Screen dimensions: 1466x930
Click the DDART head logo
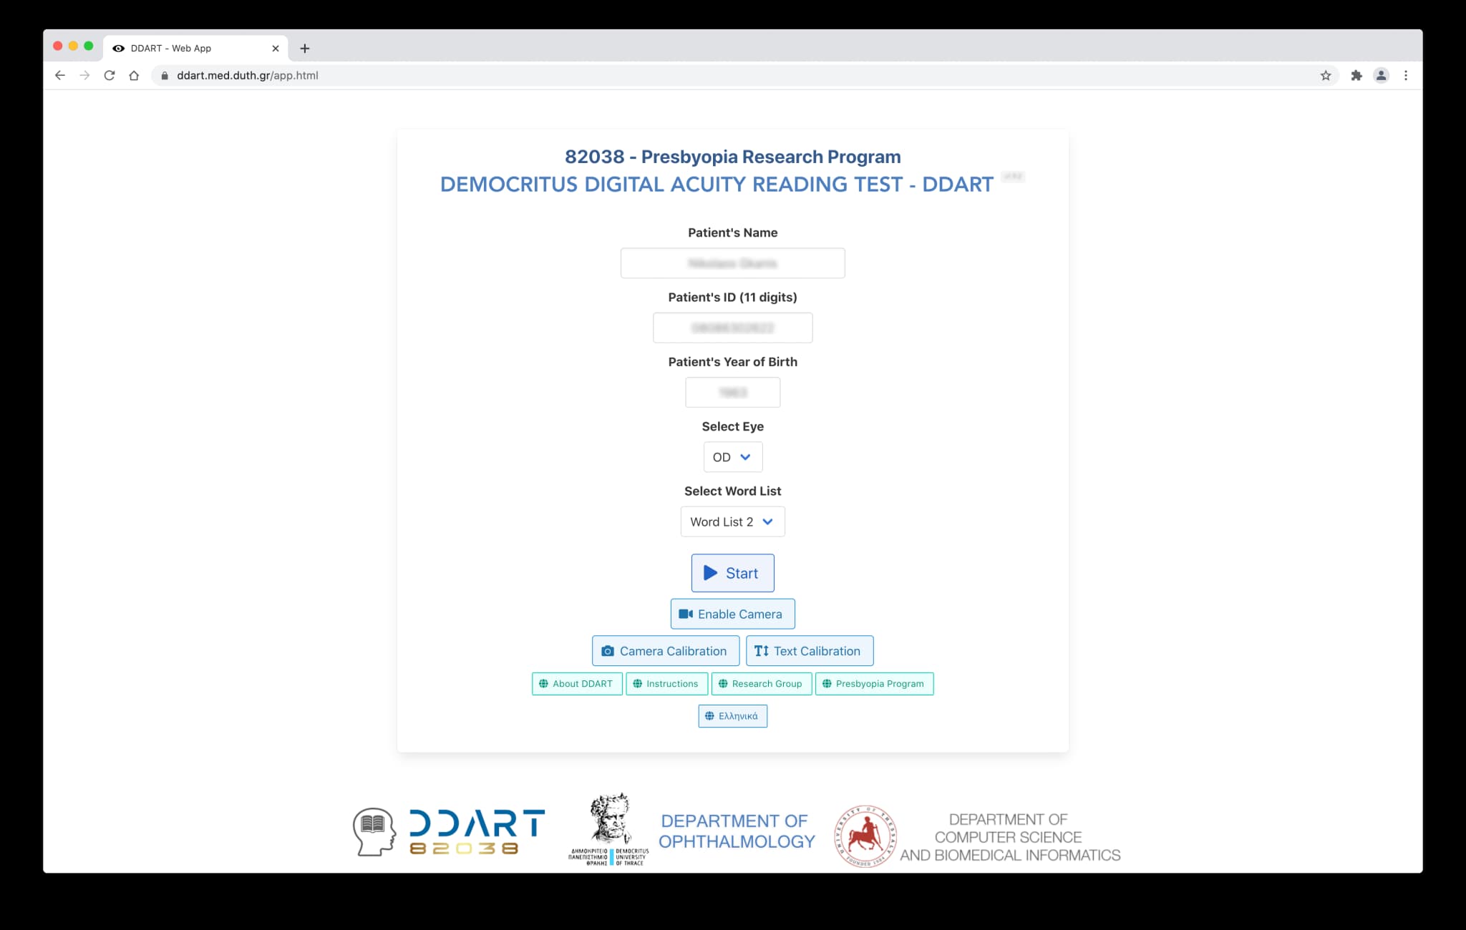click(374, 831)
